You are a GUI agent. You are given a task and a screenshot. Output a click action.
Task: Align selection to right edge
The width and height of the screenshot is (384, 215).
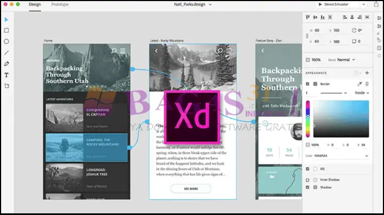359,17
